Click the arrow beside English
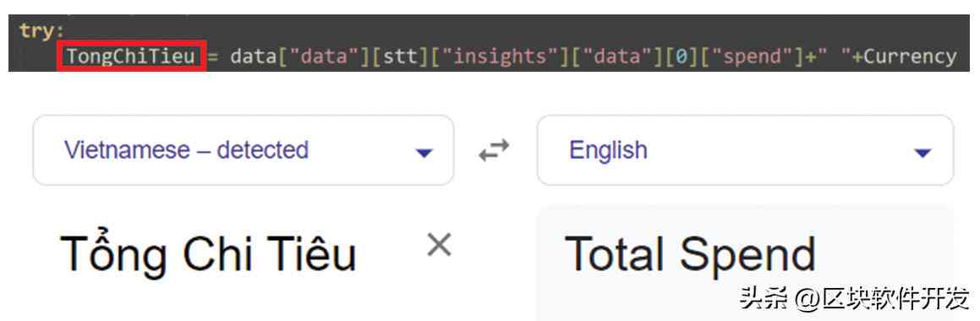 [x=923, y=152]
